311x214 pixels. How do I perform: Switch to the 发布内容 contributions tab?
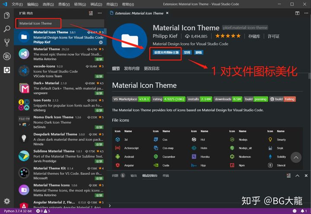pyautogui.click(x=132, y=69)
